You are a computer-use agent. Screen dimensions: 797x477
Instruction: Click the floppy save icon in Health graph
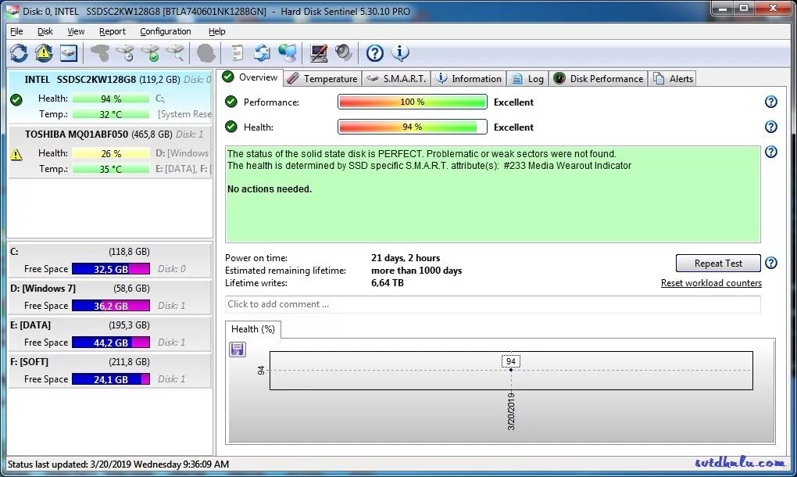(238, 350)
